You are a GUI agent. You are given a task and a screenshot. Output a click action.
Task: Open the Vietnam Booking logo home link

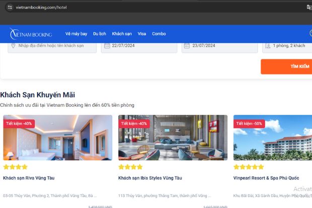31,34
